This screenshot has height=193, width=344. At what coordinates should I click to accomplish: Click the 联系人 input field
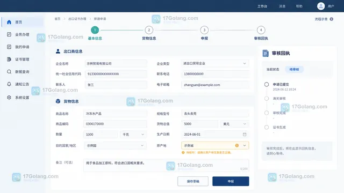pyautogui.click(x=116, y=85)
